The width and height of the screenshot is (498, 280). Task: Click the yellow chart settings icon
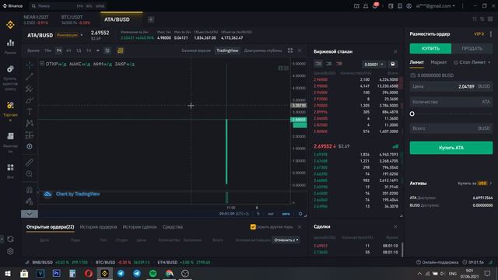click(x=121, y=51)
